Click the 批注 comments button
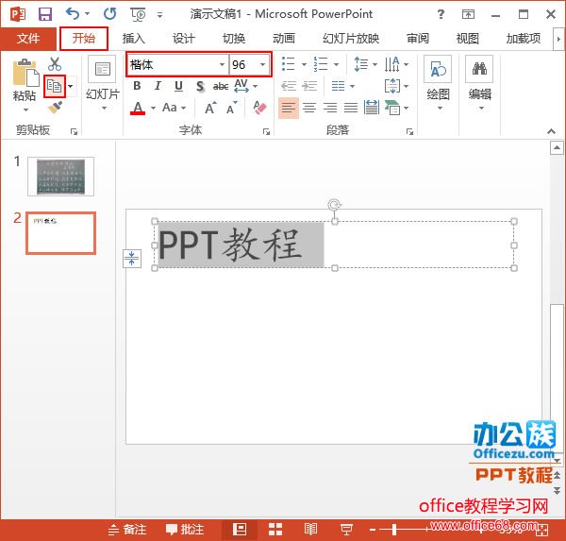566x541 pixels. (x=185, y=530)
